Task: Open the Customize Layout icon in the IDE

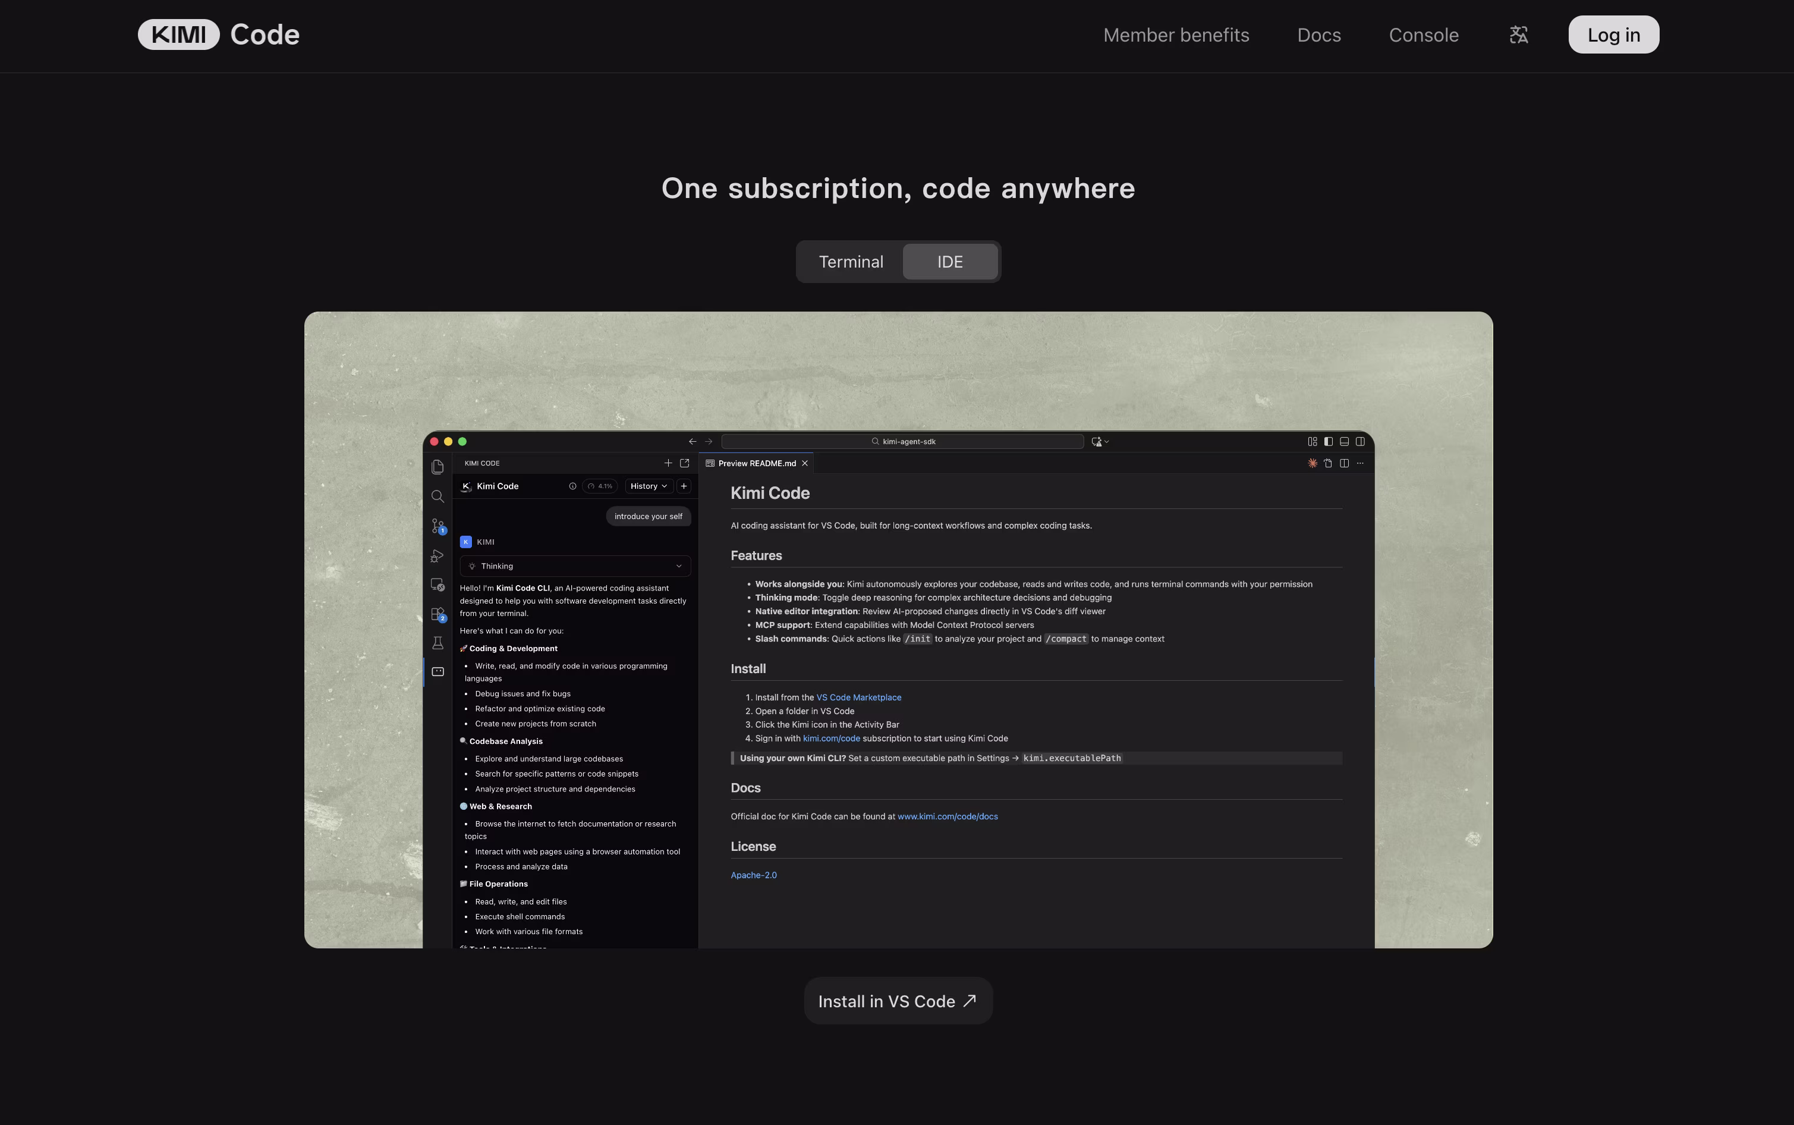Action: point(1312,441)
